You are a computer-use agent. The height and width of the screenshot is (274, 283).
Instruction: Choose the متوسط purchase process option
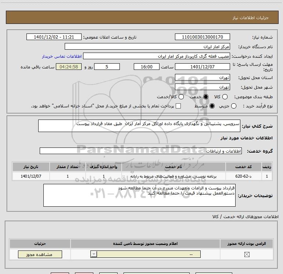pos(212,106)
